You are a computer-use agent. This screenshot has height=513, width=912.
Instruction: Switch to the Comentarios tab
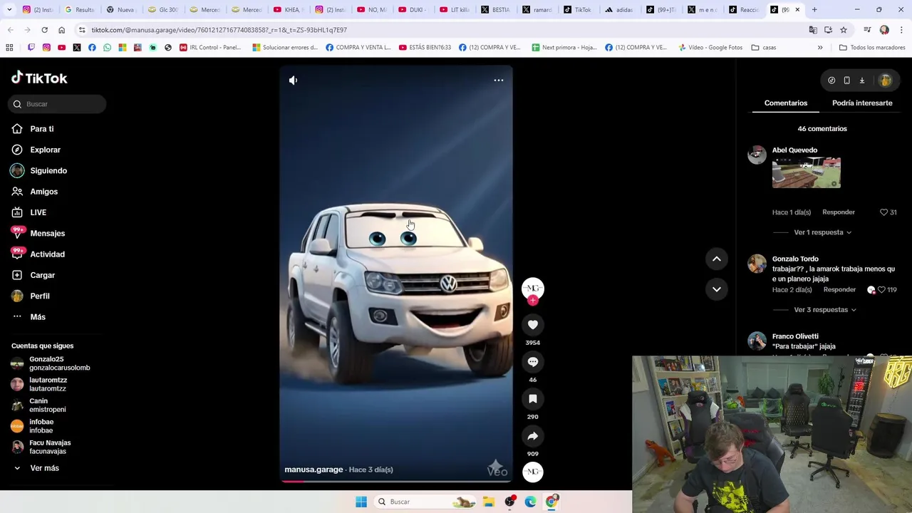pyautogui.click(x=786, y=103)
